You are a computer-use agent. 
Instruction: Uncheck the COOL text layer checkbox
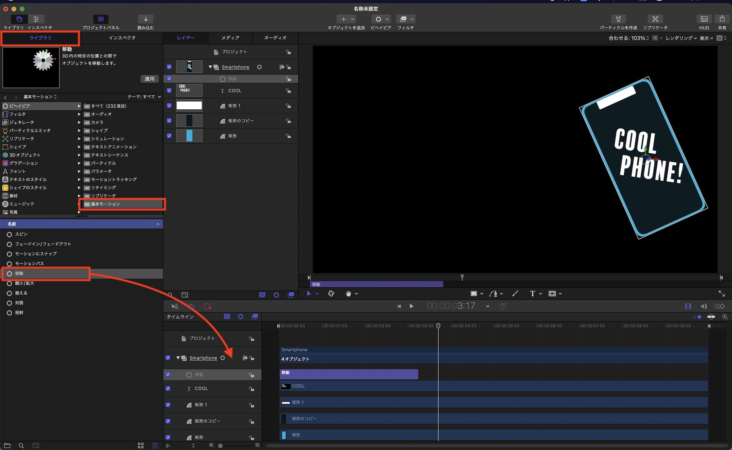(169, 90)
